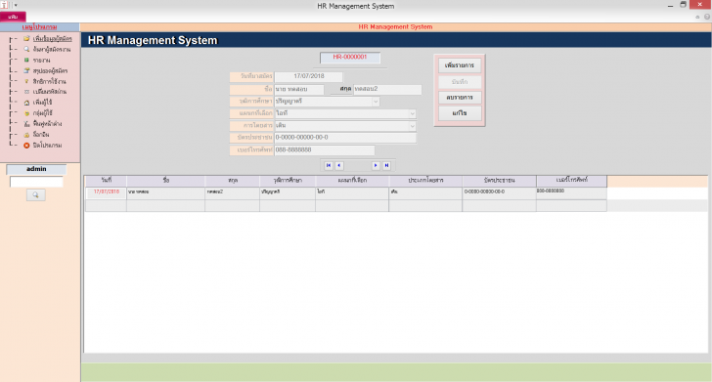Screen dimensions: 712x382
Task: Click the สกุล surname column header
Action: 233,181
